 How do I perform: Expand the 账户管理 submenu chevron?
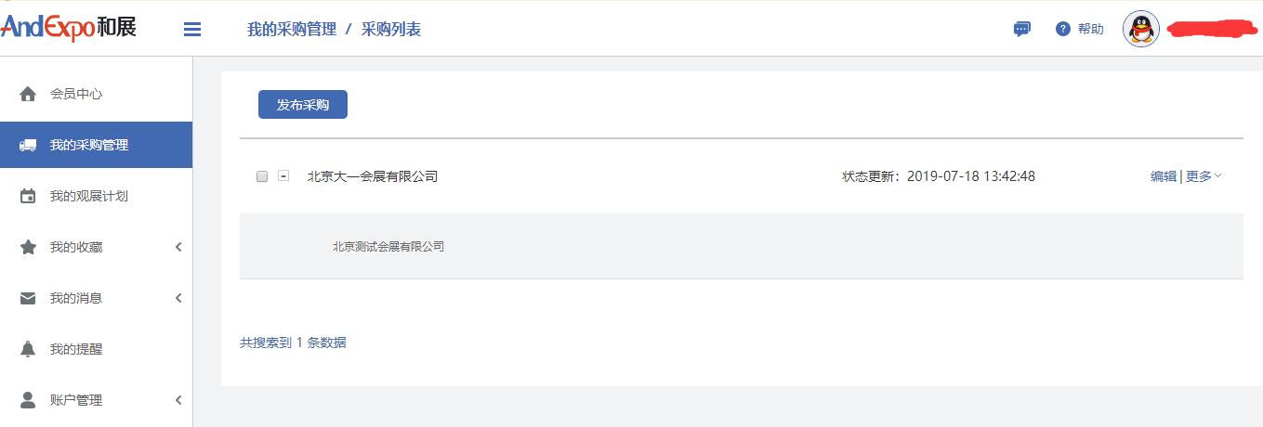pos(178,400)
